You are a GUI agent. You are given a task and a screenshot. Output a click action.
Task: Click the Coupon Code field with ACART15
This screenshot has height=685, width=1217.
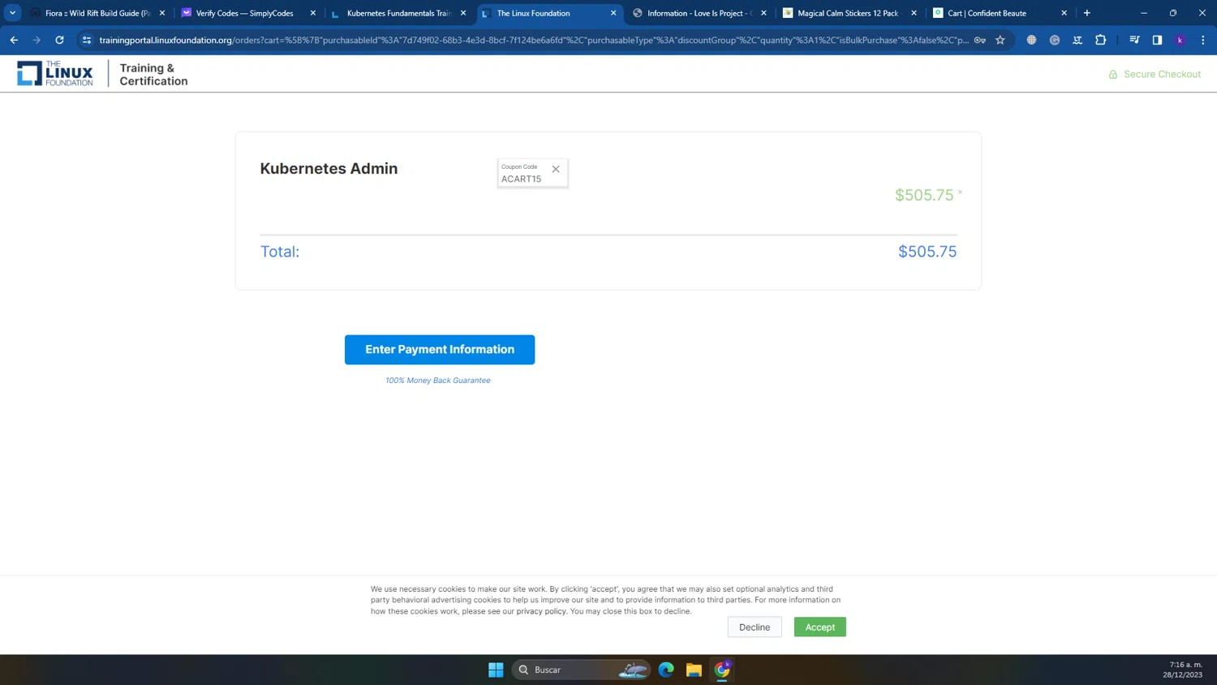pos(533,173)
